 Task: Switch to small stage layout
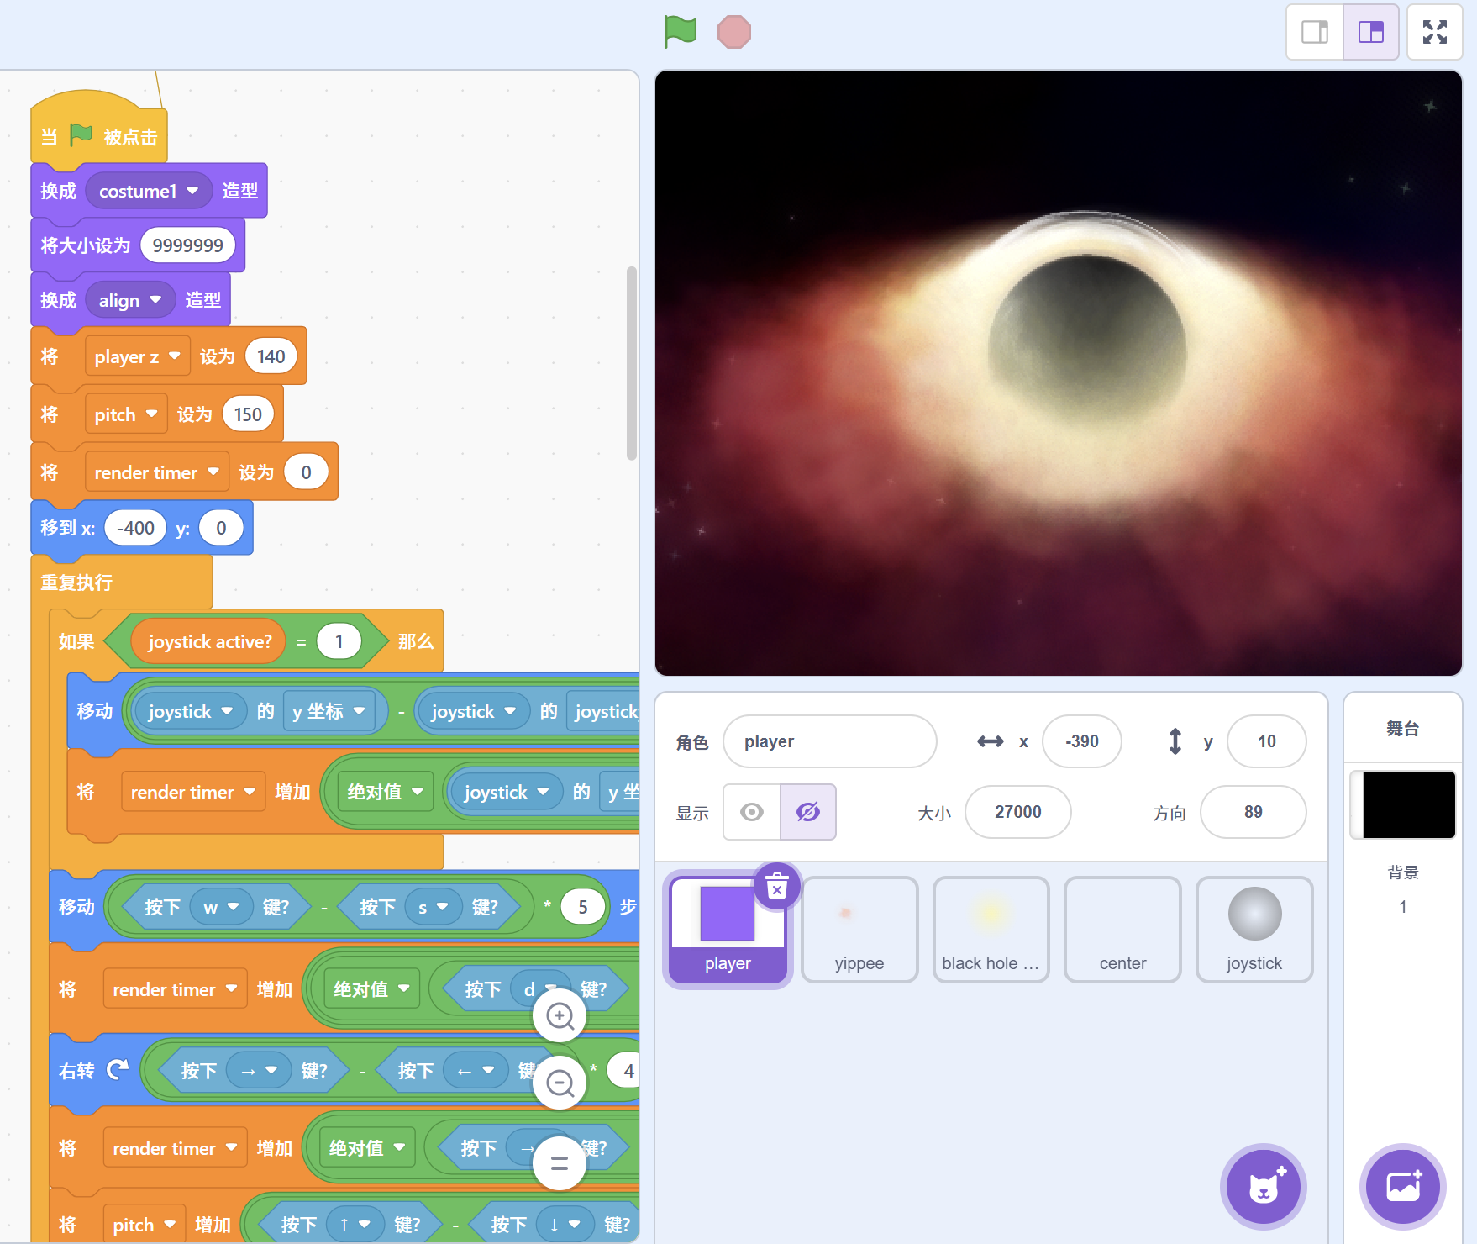[x=1315, y=32]
